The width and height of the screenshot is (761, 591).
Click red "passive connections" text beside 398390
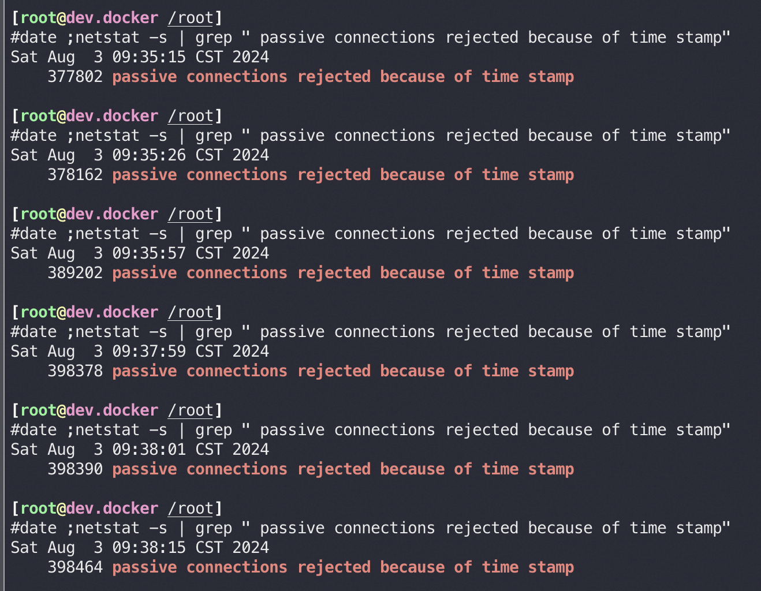pos(200,469)
